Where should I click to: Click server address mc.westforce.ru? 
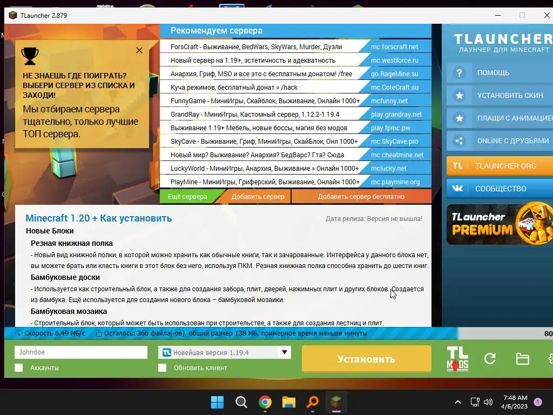pyautogui.click(x=395, y=61)
